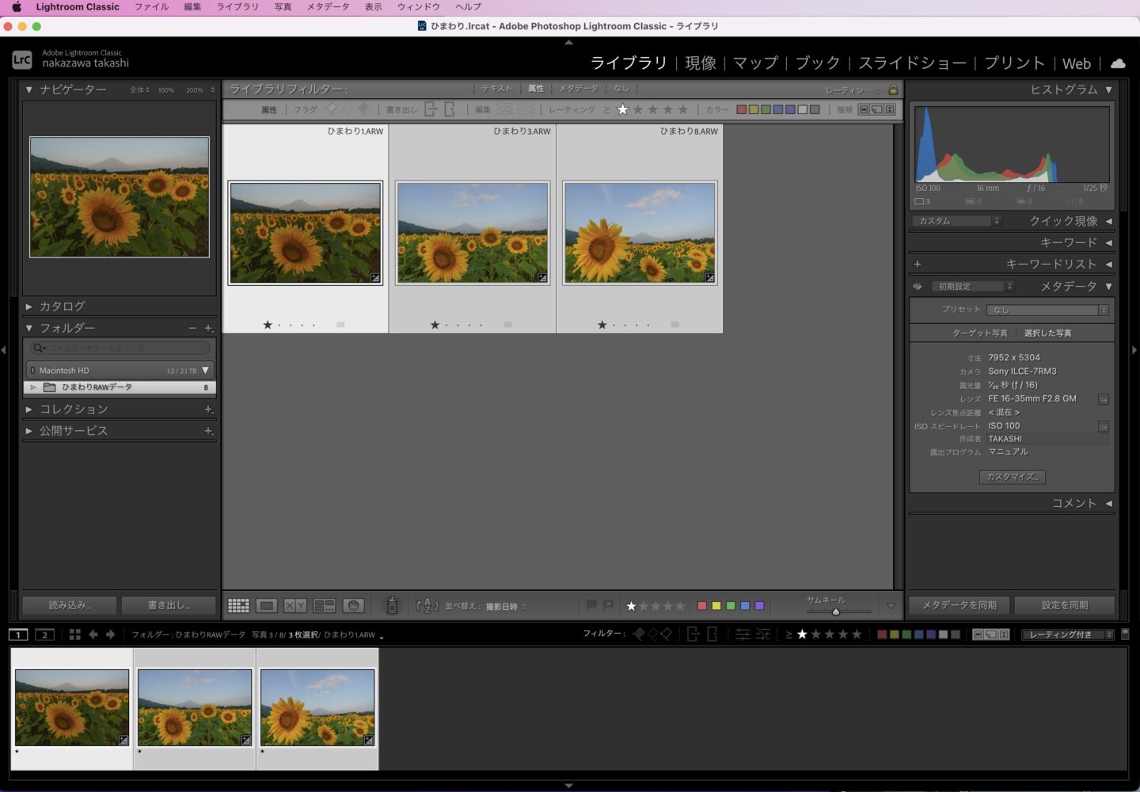Viewport: 1140px width, 792px height.
Task: Toggle flagged filter in library filter bar
Action: [x=331, y=109]
